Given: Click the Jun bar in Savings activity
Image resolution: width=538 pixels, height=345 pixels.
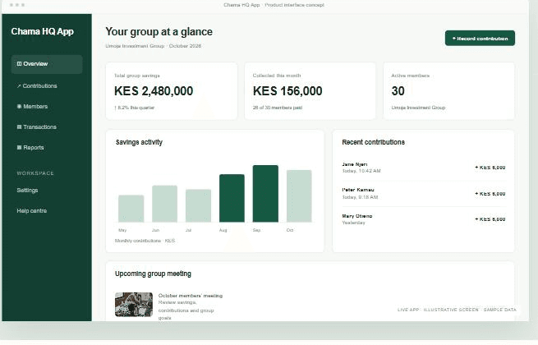Looking at the screenshot, I should (x=165, y=204).
